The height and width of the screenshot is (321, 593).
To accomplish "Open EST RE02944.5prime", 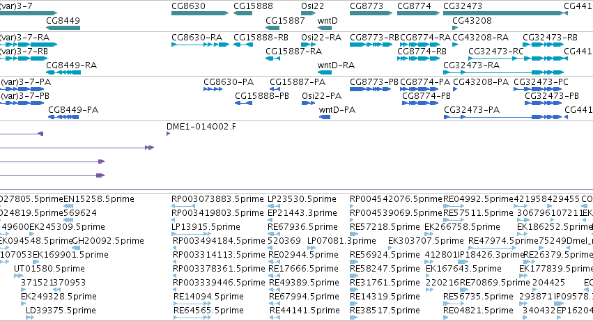I will pyautogui.click(x=303, y=255).
